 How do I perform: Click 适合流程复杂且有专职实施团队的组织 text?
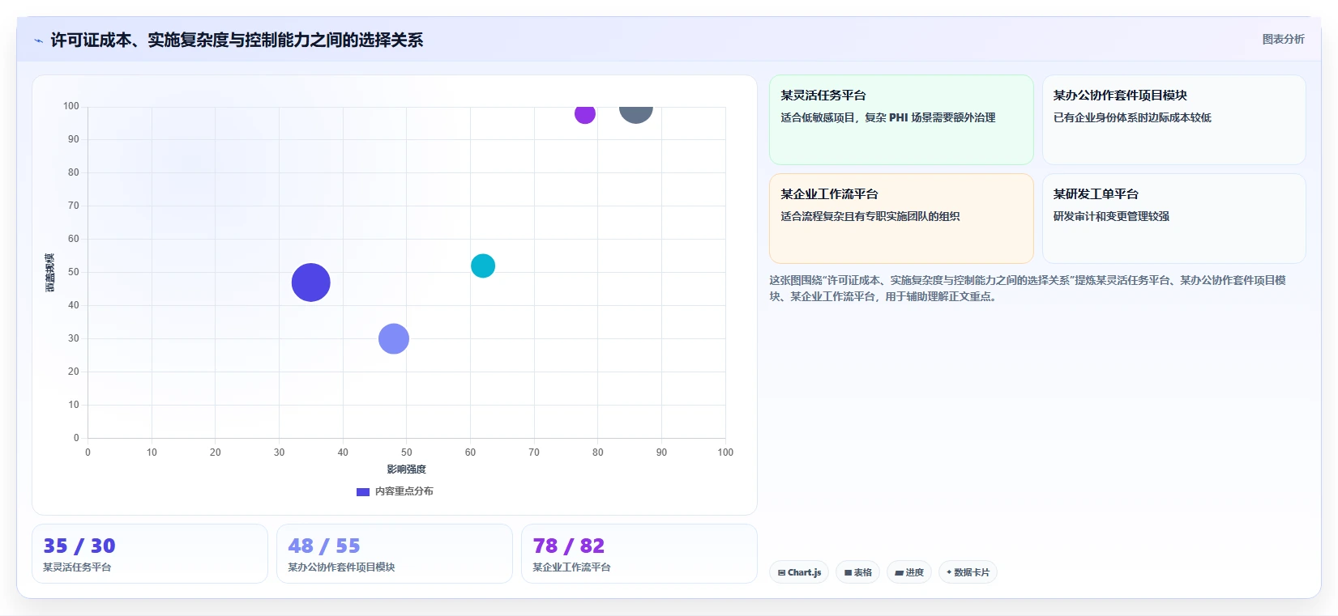point(870,216)
